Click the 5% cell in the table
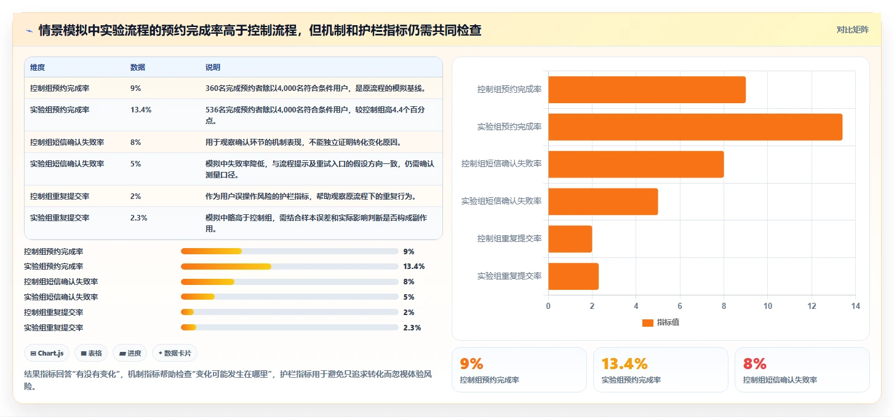The height and width of the screenshot is (417, 894). pos(135,164)
